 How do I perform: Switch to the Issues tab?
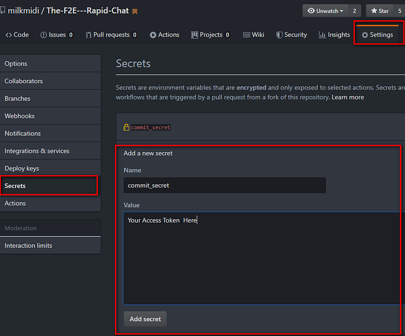(x=57, y=35)
